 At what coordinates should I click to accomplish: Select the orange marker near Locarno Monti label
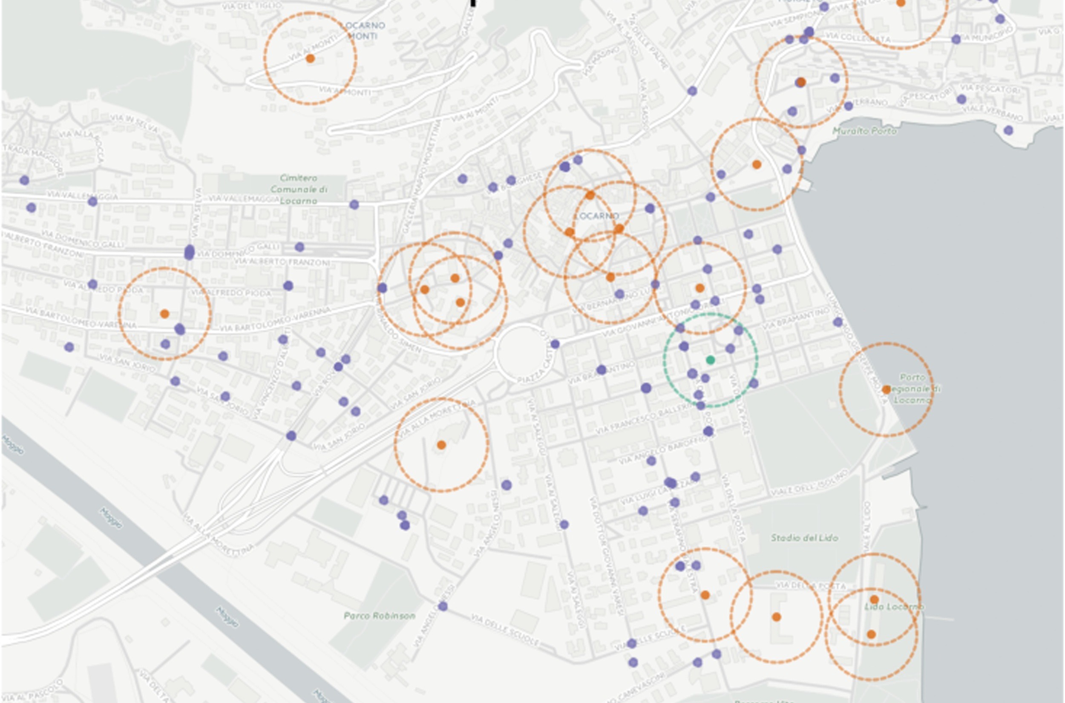point(310,58)
